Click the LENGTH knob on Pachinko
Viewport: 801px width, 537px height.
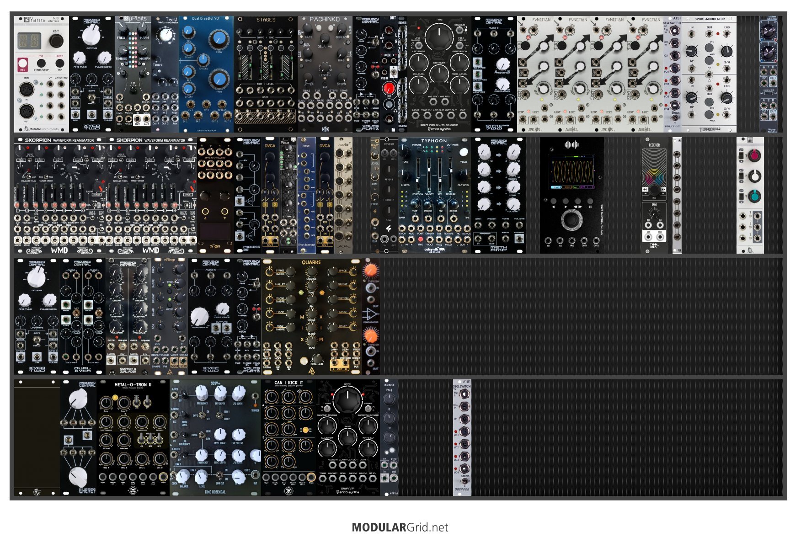coord(325,67)
